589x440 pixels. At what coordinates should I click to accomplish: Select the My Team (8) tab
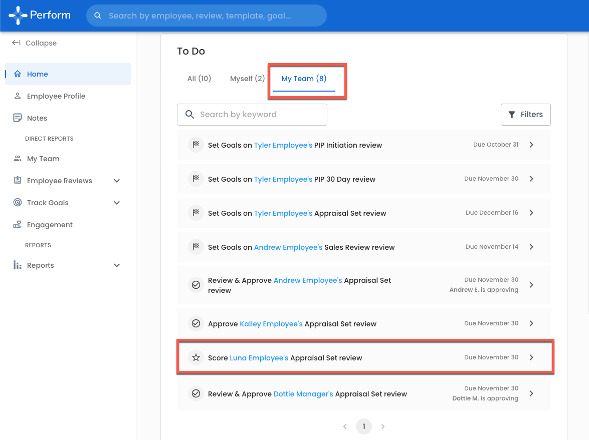304,79
